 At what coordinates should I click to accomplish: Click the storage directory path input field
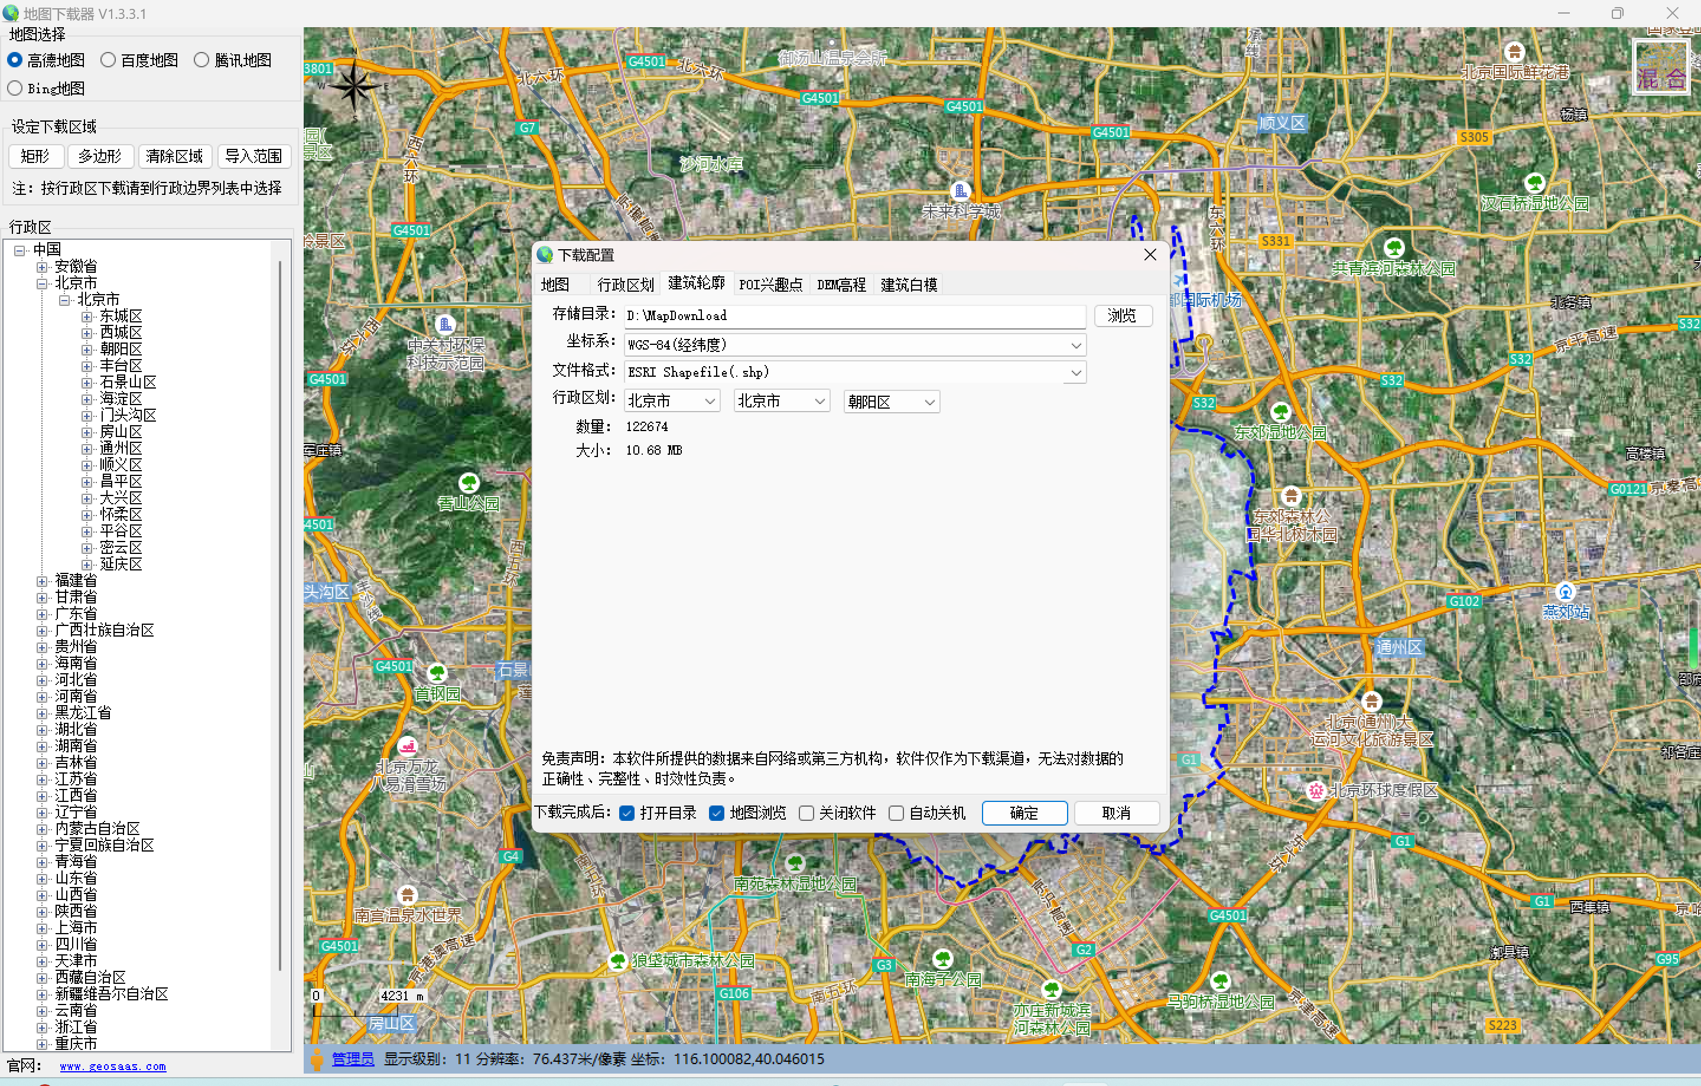click(855, 315)
